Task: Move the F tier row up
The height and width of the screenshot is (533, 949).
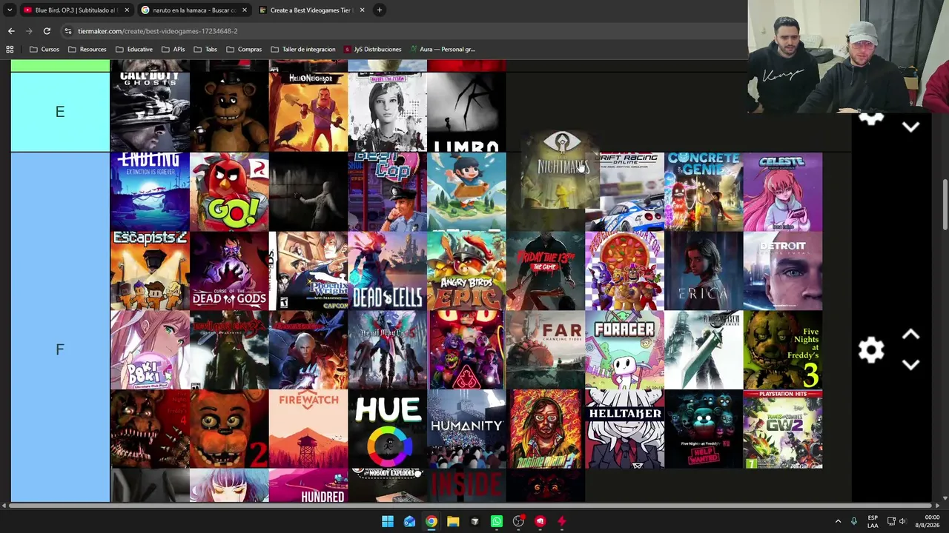Action: [910, 335]
